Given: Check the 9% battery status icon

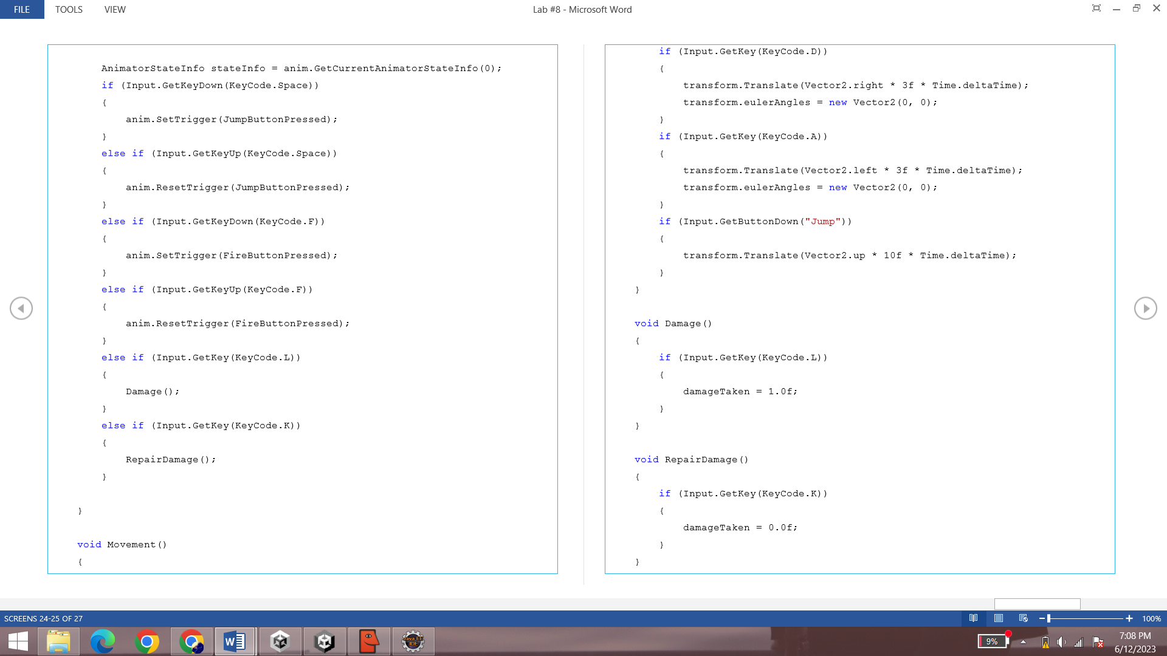Looking at the screenshot, I should pyautogui.click(x=992, y=642).
